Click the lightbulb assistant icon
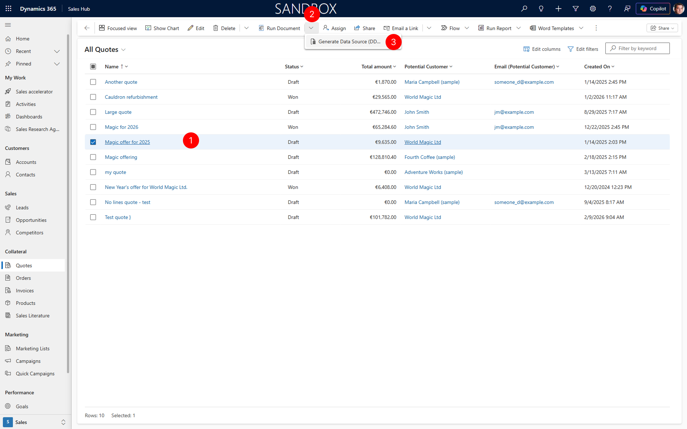The width and height of the screenshot is (687, 429). [541, 9]
